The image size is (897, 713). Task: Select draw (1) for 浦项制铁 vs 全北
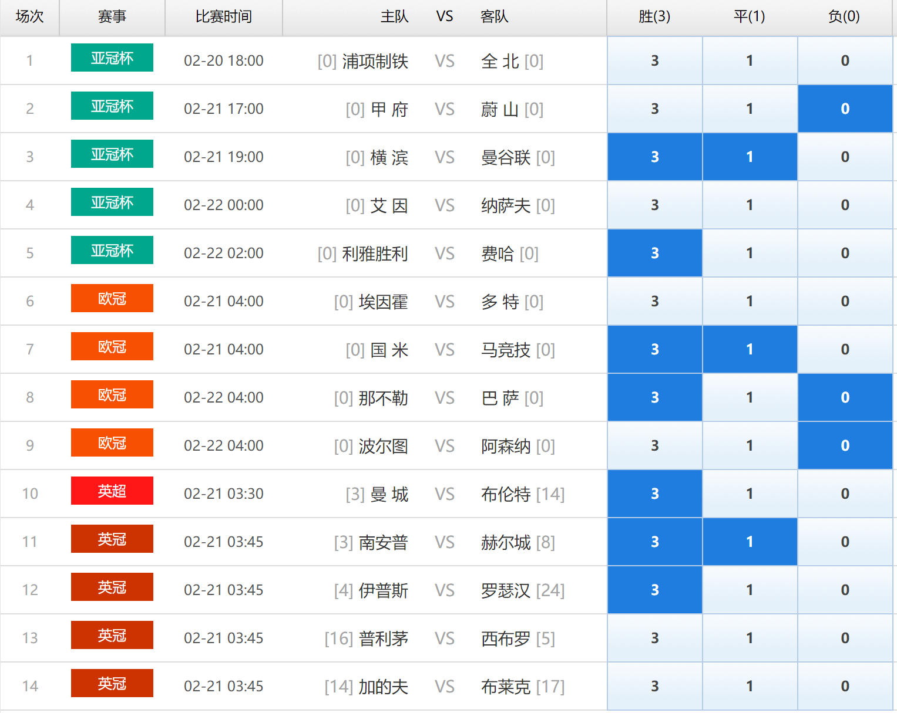pos(750,60)
